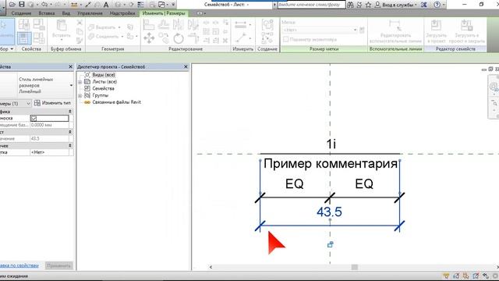
Task: Collapse the Текст properties section
Action: [70, 132]
